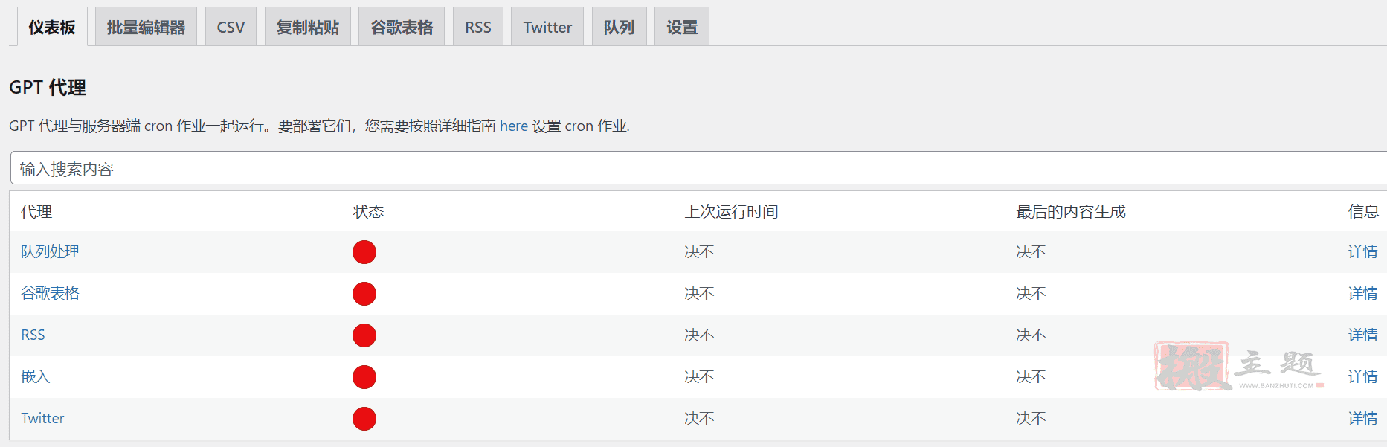
Task: View 详情 for the RSS row
Action: click(1362, 335)
